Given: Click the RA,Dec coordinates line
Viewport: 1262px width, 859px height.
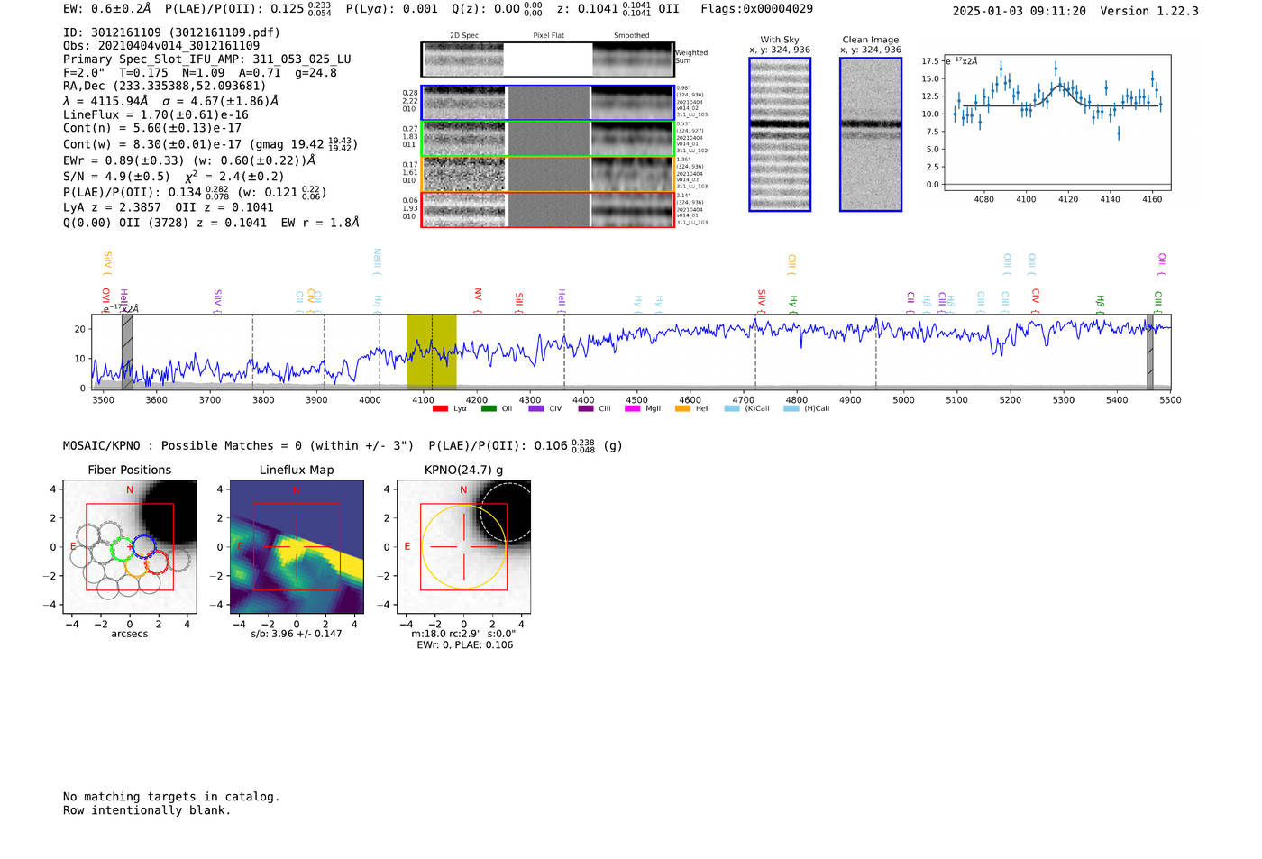Looking at the screenshot, I should tap(164, 87).
